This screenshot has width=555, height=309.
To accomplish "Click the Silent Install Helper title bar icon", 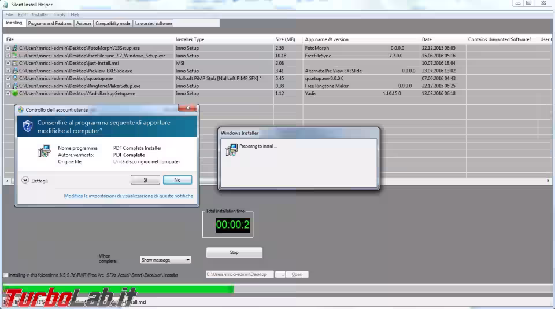I will 5,5.
